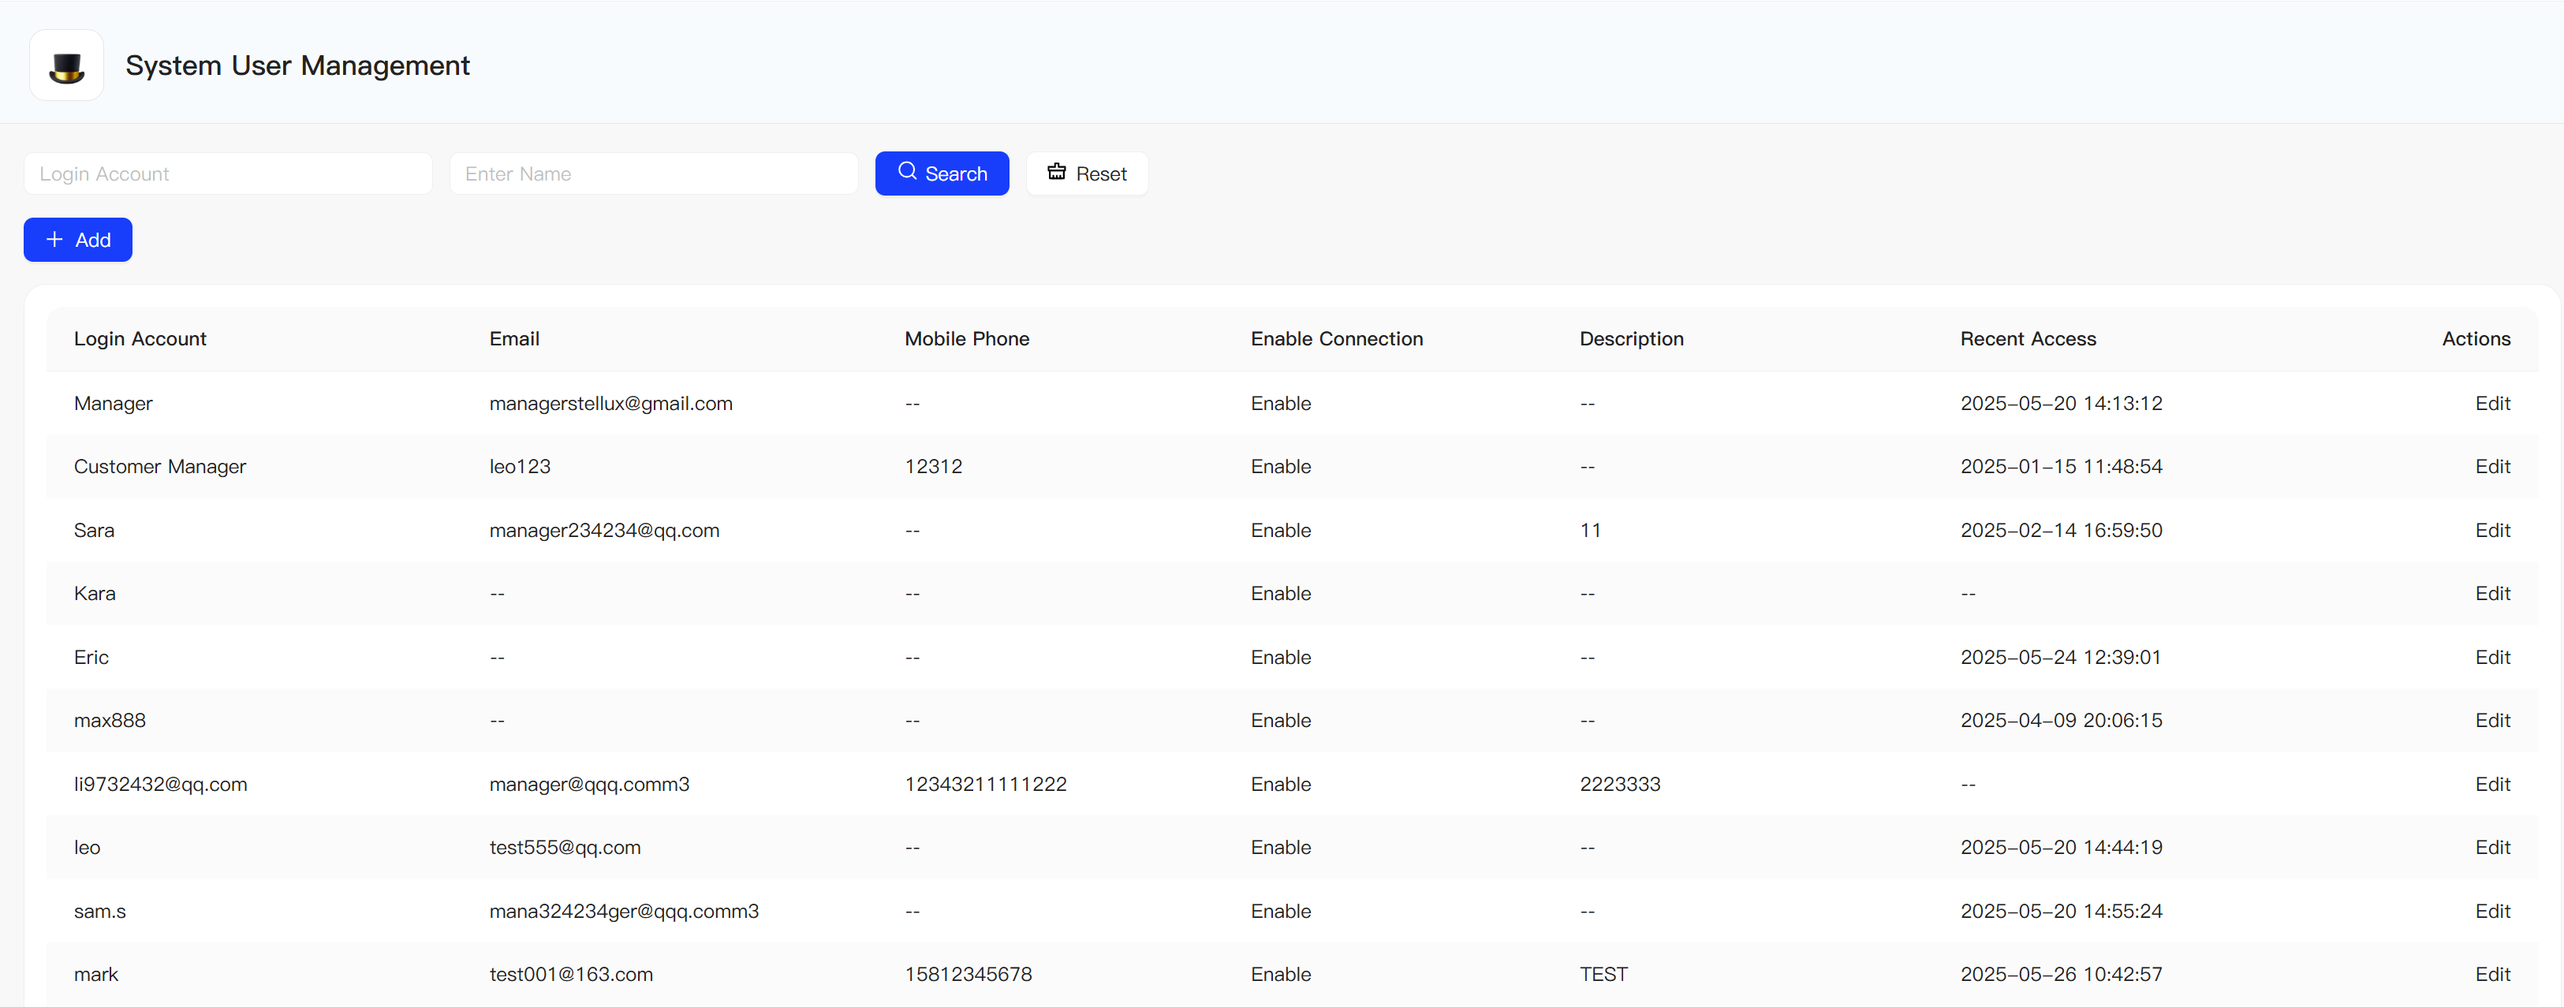The image size is (2564, 1007).
Task: Click the TEST description in mark row
Action: coord(1603,974)
